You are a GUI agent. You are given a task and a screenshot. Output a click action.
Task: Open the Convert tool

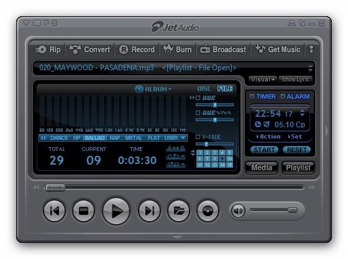[x=89, y=50]
